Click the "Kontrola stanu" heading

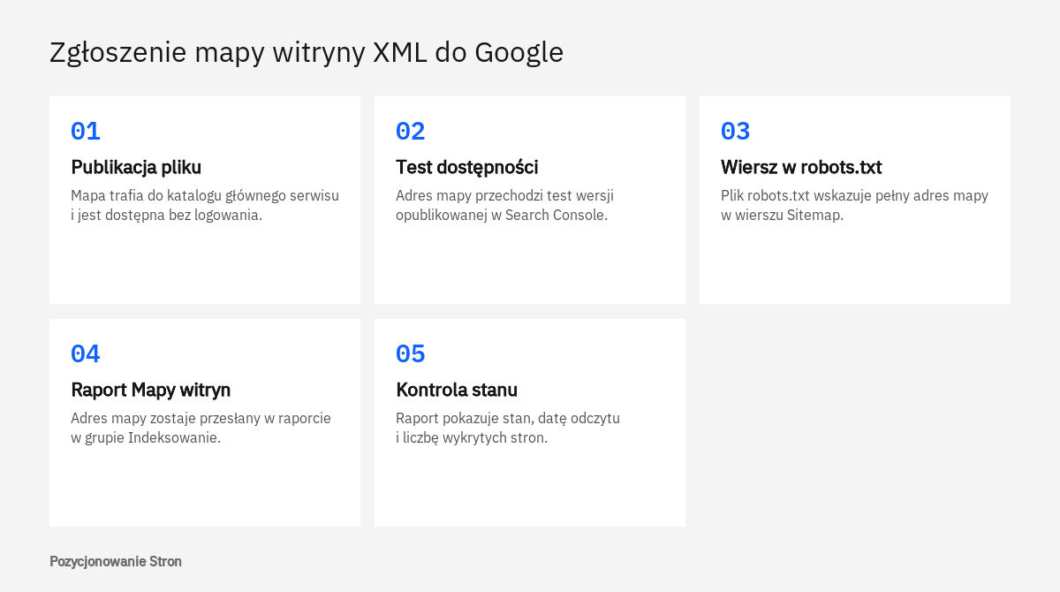click(457, 390)
